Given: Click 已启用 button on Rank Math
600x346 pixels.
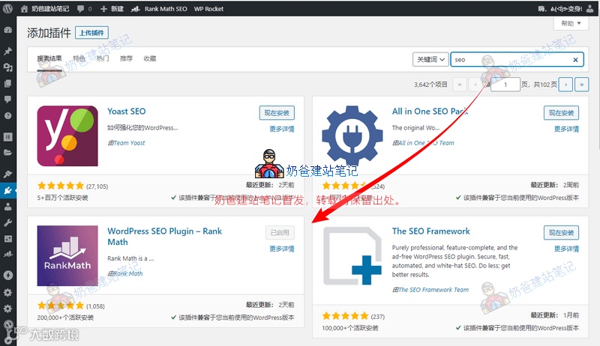Looking at the screenshot, I should (280, 233).
